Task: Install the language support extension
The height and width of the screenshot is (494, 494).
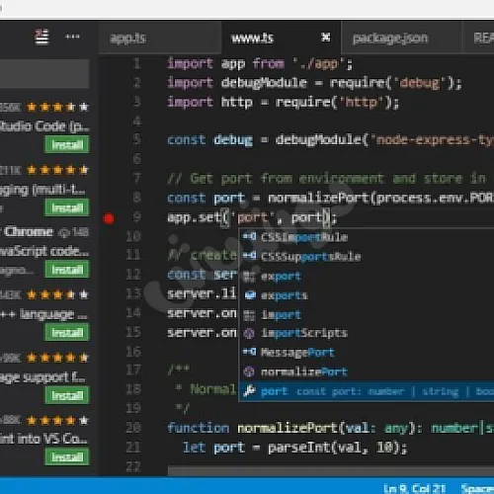Action: 67,395
